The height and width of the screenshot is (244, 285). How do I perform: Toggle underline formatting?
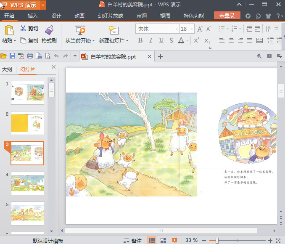pyautogui.click(x=161, y=40)
